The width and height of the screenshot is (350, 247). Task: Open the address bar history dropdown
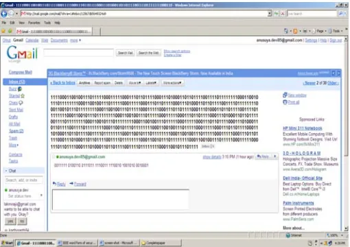[270, 14]
